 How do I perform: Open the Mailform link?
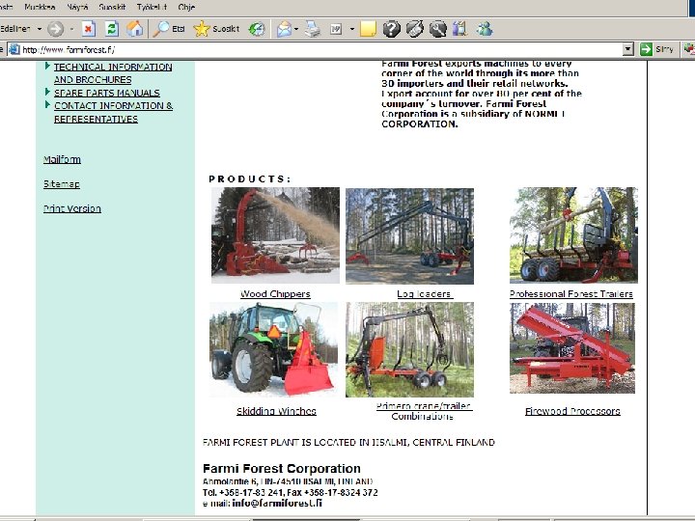[62, 159]
